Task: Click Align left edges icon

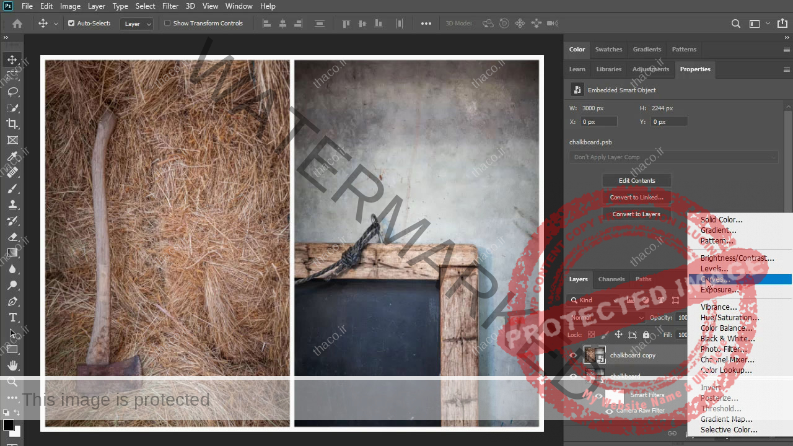Action: click(267, 24)
